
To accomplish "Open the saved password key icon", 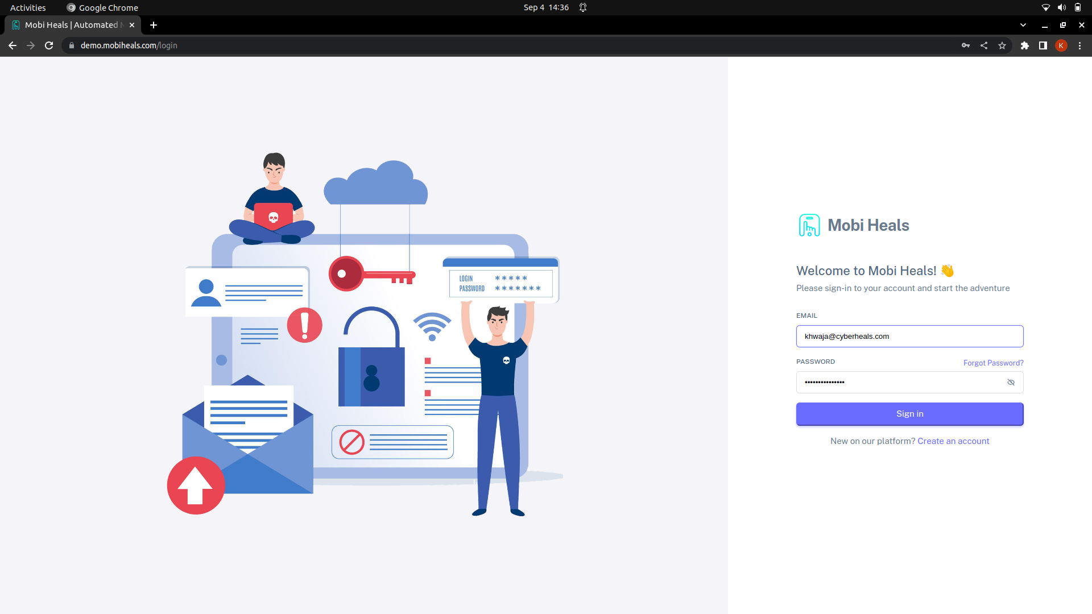I will tap(966, 45).
